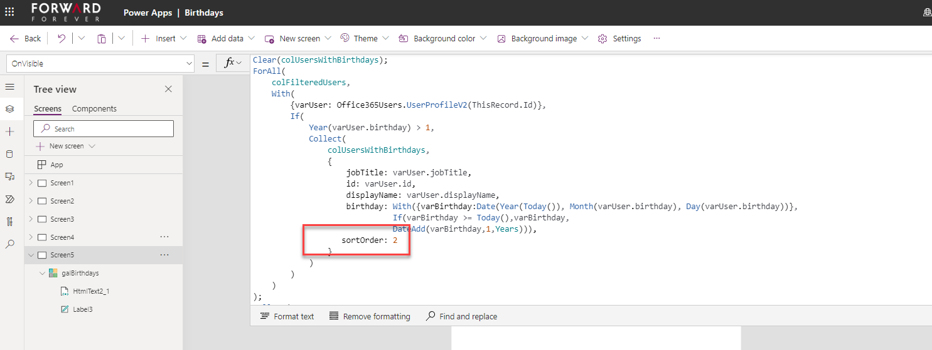932x350 pixels.
Task: Click the Format text button
Action: click(287, 316)
